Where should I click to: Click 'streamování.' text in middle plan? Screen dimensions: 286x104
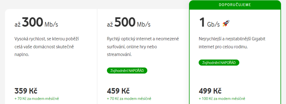[x=119, y=55]
